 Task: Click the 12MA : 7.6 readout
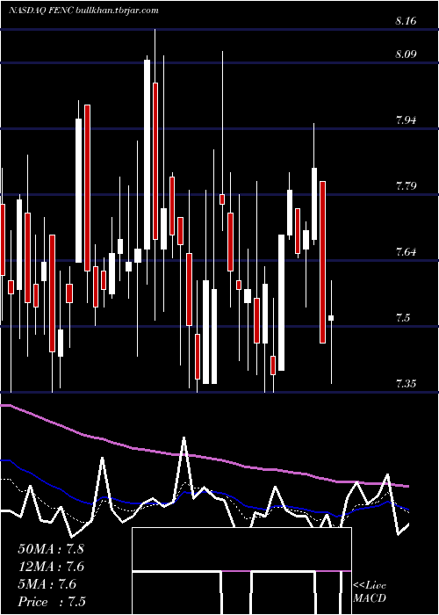51,567
